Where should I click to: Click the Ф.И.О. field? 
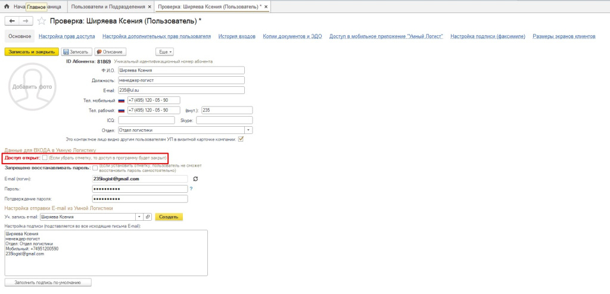181,70
